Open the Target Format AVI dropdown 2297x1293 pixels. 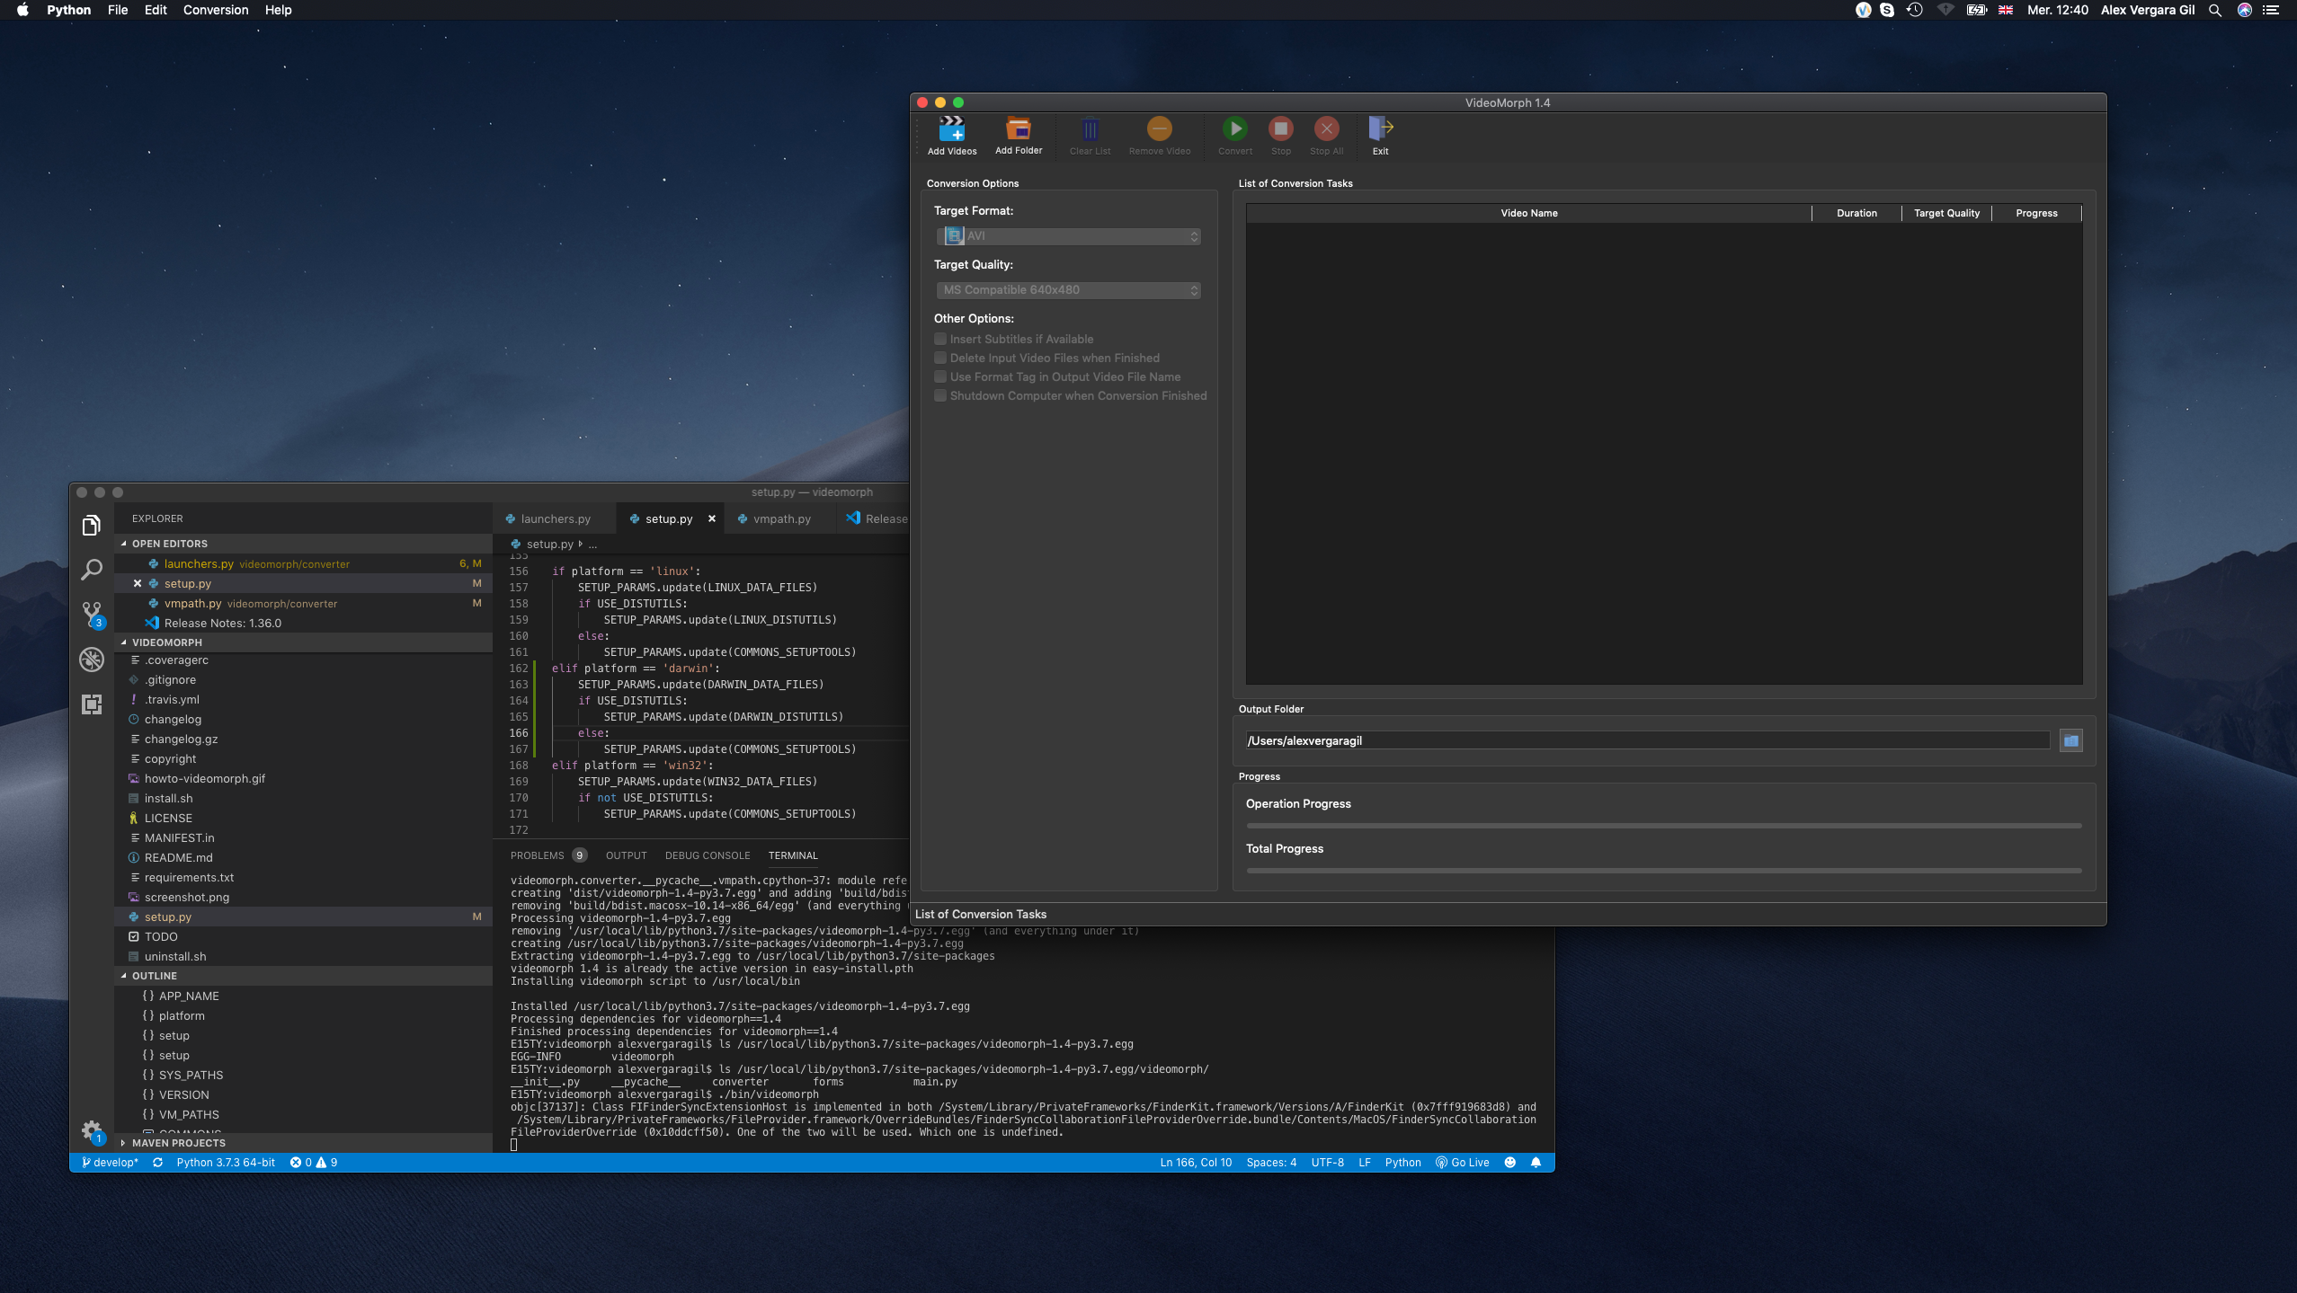pyautogui.click(x=1068, y=236)
